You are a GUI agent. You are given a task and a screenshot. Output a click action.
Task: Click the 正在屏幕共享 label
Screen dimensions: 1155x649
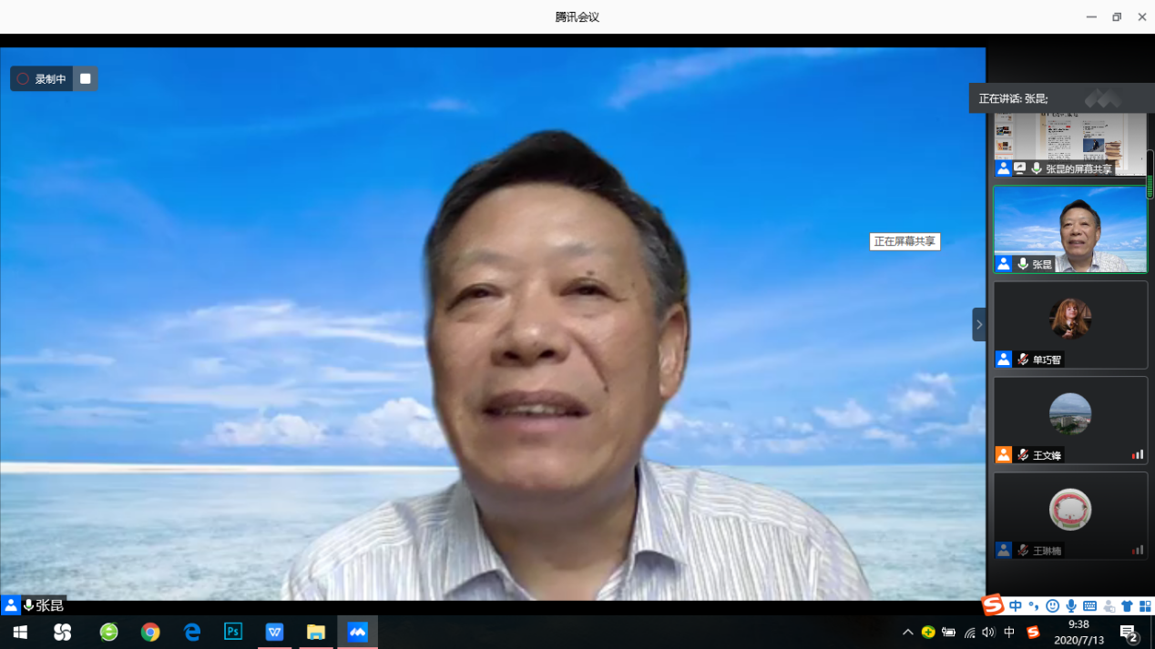click(x=904, y=242)
